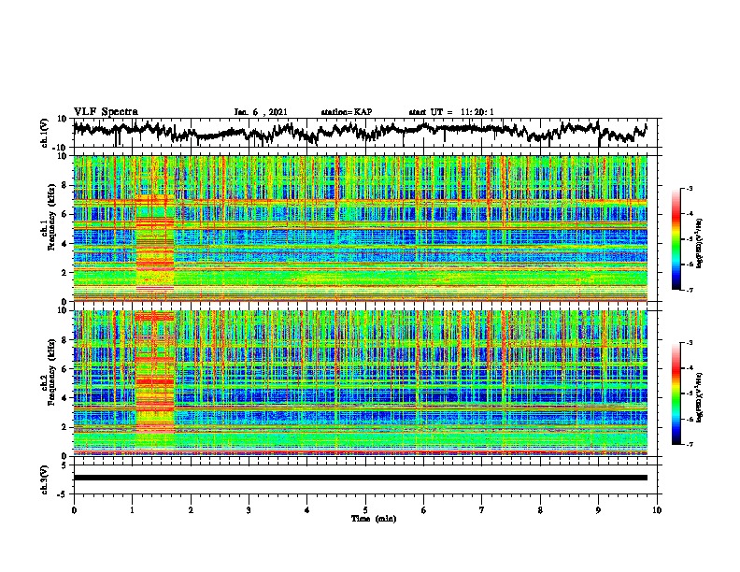This screenshot has width=740, height=572.
Task: Click the "start UT = 11:20: 1" text
Action: [451, 112]
